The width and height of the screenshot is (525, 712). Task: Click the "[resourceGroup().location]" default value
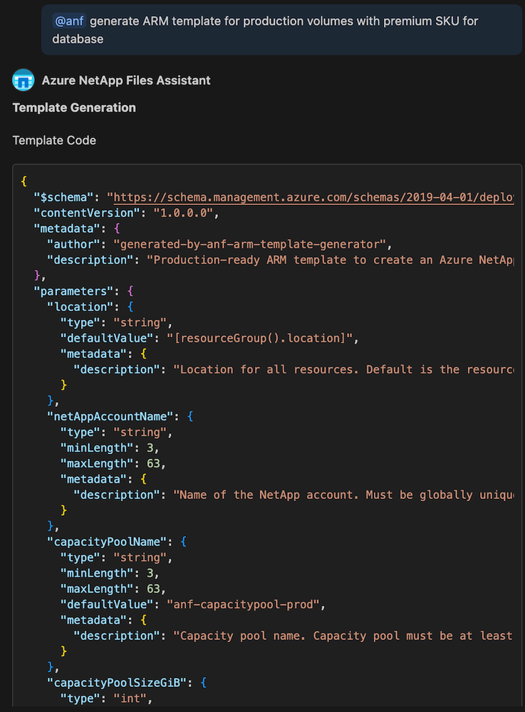click(259, 339)
